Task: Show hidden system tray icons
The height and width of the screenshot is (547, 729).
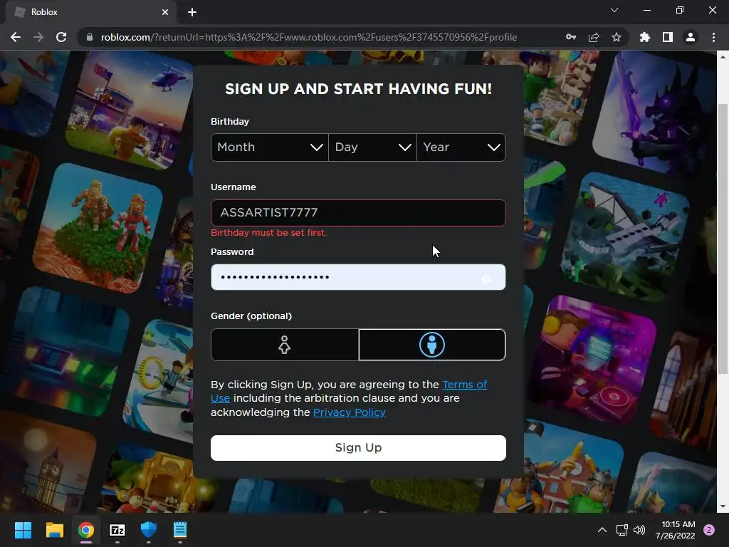Action: click(x=602, y=530)
